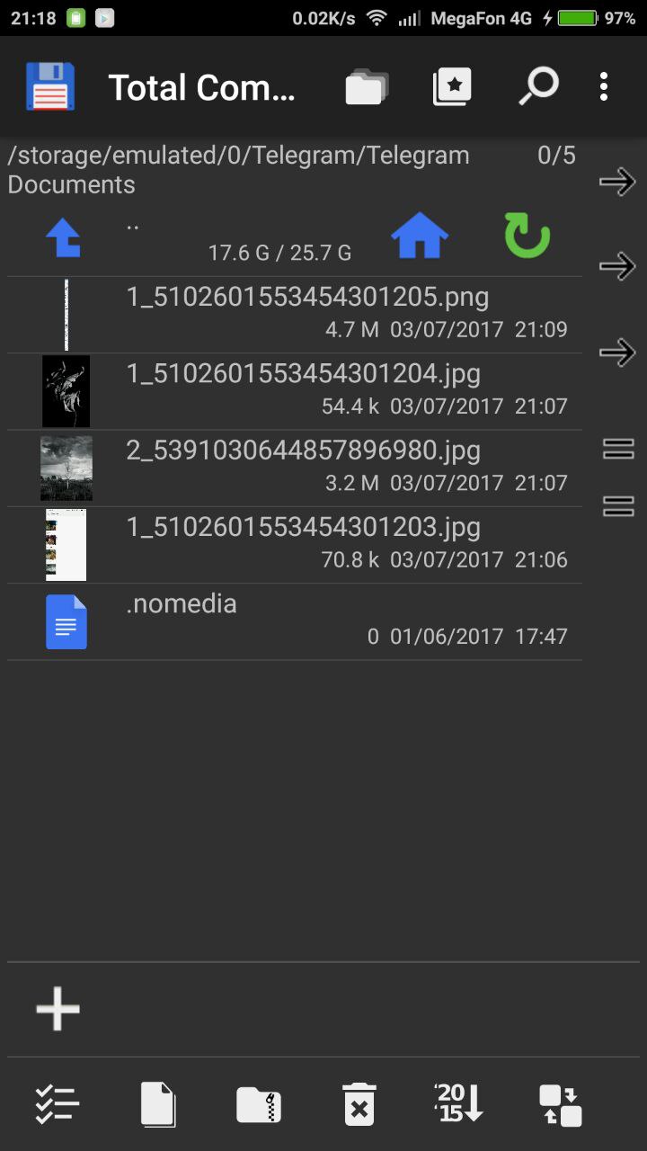Viewport: 647px width, 1151px height.
Task: Open the three-dot overflow menu
Action: (x=604, y=87)
